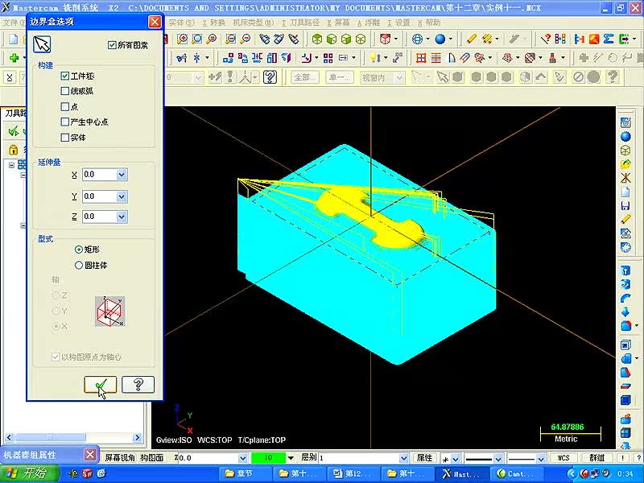Click the pencil icon on right toolbar
Screen dimensions: 644x483
coord(625,219)
